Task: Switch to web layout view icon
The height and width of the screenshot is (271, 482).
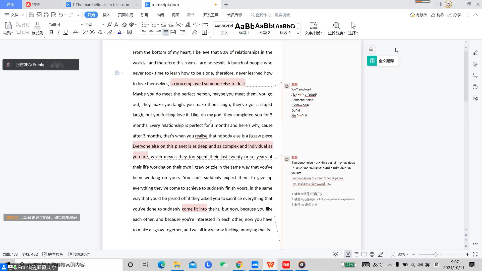Action: coord(372,254)
